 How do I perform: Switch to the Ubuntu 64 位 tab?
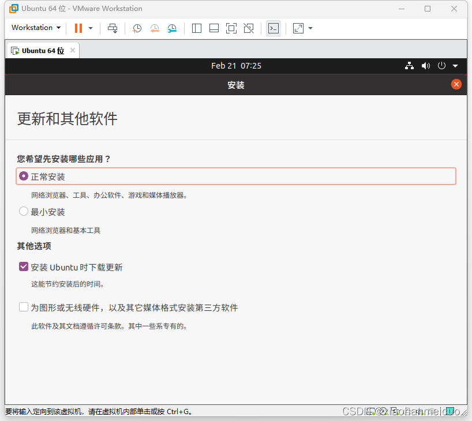pyautogui.click(x=43, y=51)
